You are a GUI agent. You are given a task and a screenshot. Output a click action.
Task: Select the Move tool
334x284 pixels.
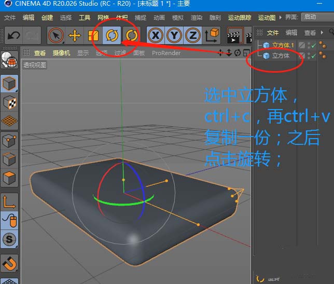pos(75,35)
